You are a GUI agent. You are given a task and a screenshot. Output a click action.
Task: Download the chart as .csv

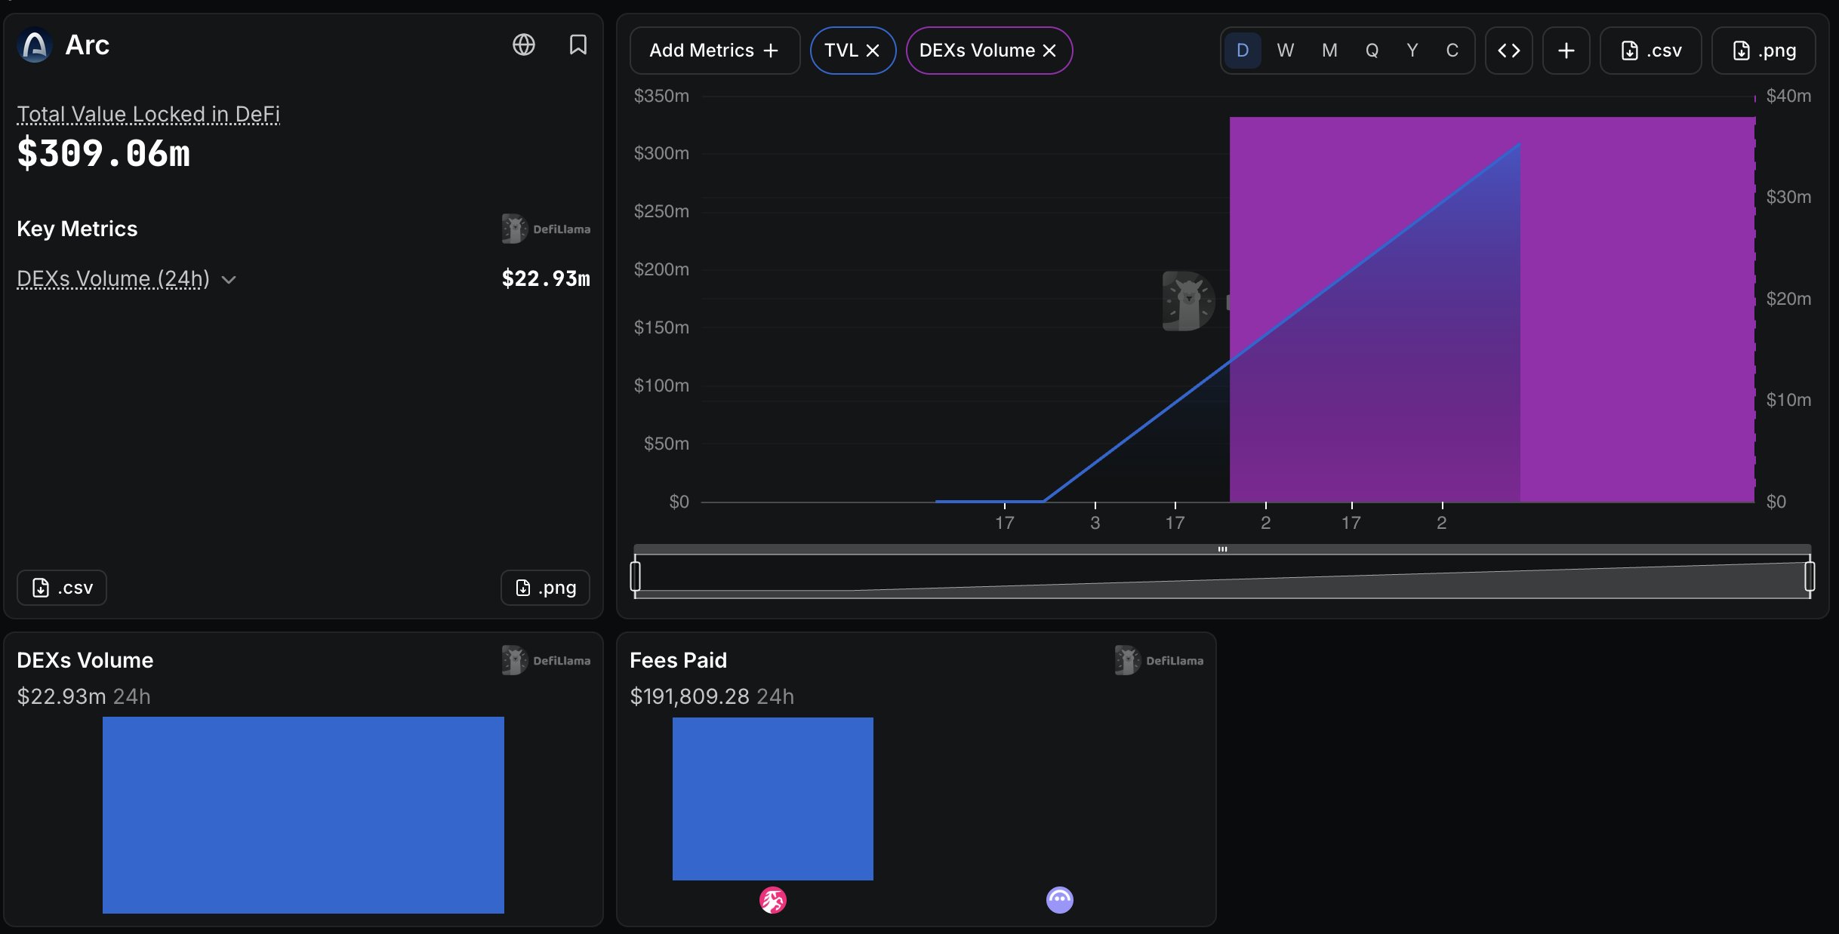(1651, 51)
